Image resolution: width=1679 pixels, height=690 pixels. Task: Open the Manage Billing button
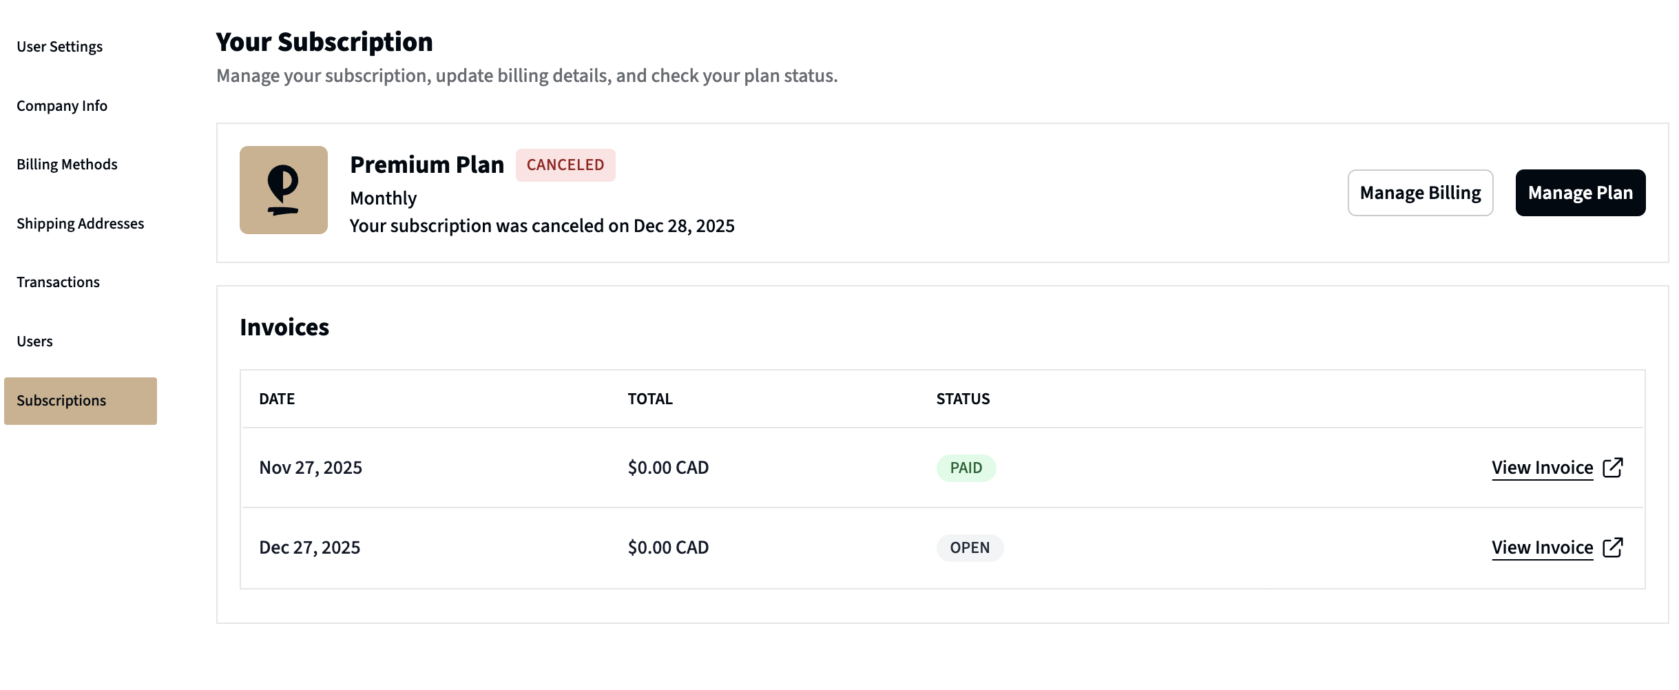tap(1420, 193)
